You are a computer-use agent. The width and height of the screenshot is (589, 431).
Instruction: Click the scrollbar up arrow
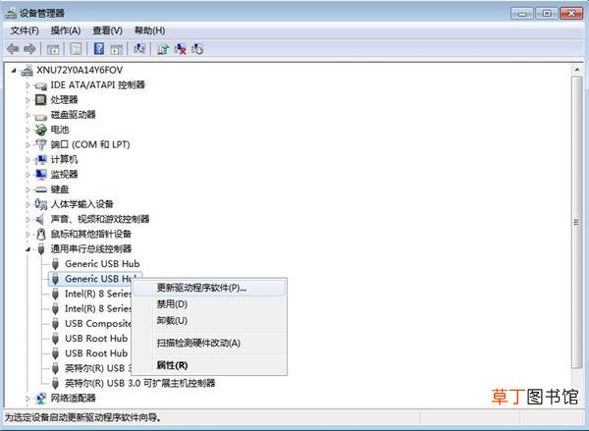tap(576, 70)
